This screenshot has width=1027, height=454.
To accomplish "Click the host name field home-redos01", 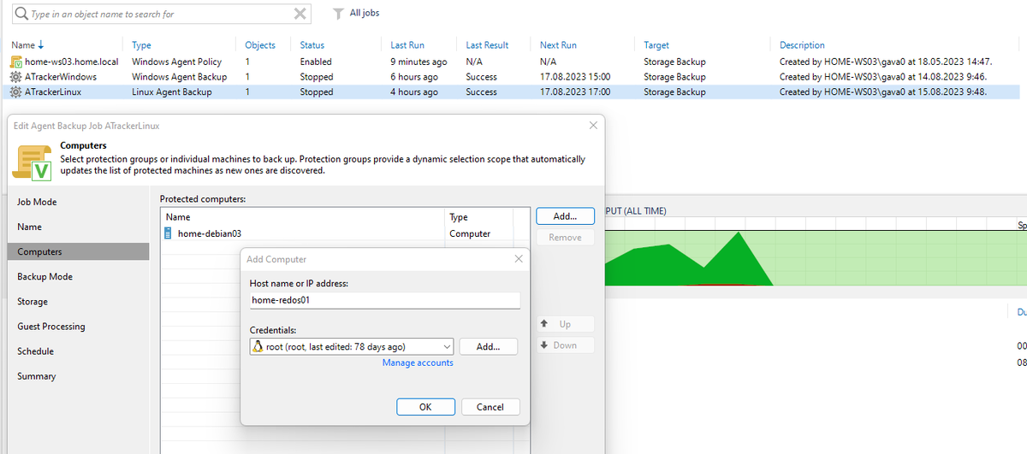I will tap(384, 300).
